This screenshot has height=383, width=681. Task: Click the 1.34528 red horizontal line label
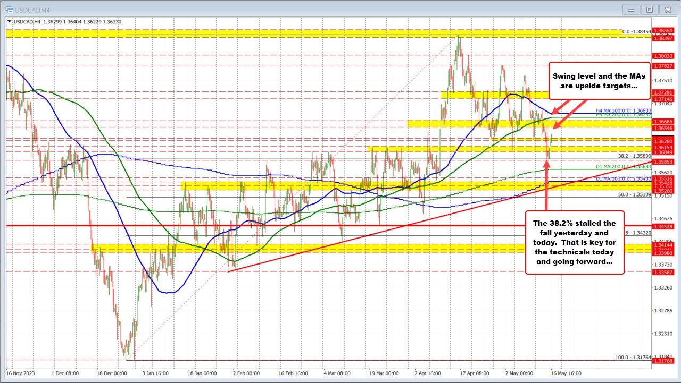pyautogui.click(x=663, y=226)
